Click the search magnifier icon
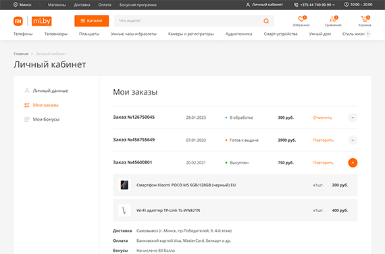 [x=266, y=21]
